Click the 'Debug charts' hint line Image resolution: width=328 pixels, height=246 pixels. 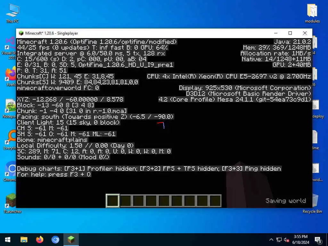pos(149,168)
